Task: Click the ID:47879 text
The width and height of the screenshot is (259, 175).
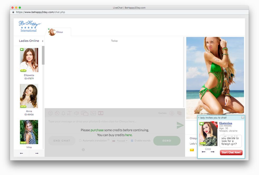Action: tap(29, 78)
